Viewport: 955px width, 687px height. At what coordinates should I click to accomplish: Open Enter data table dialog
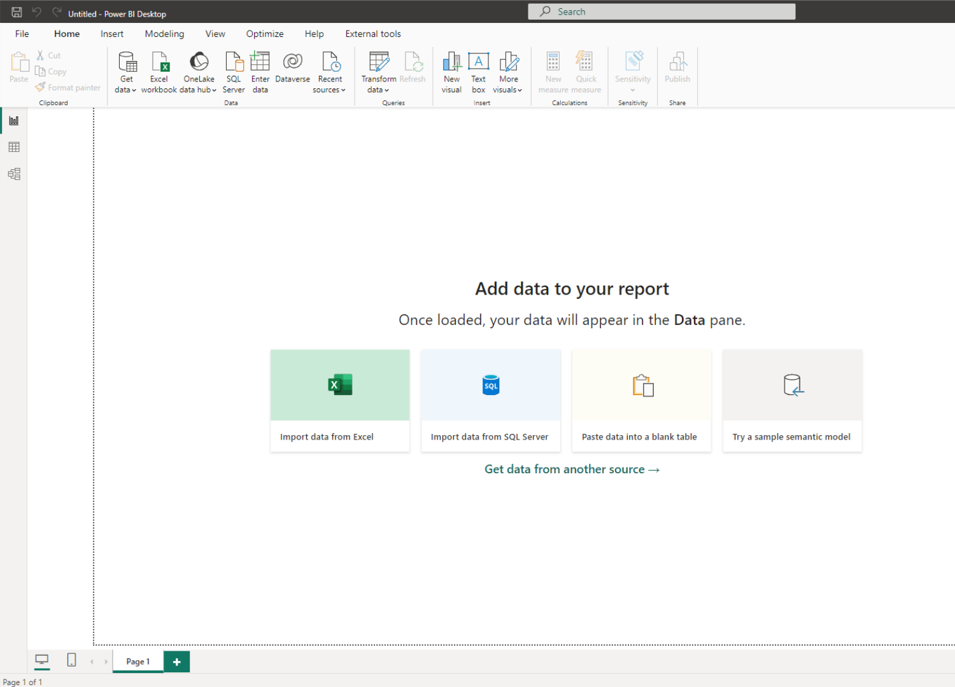260,72
